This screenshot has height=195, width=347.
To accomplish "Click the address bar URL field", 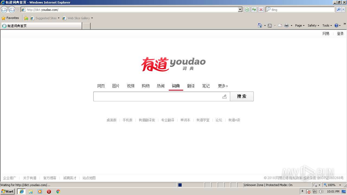I will pos(132,10).
